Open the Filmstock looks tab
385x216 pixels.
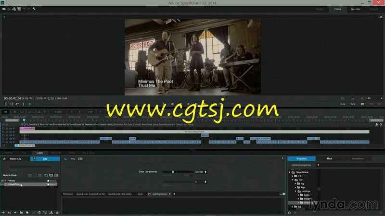tap(68, 194)
